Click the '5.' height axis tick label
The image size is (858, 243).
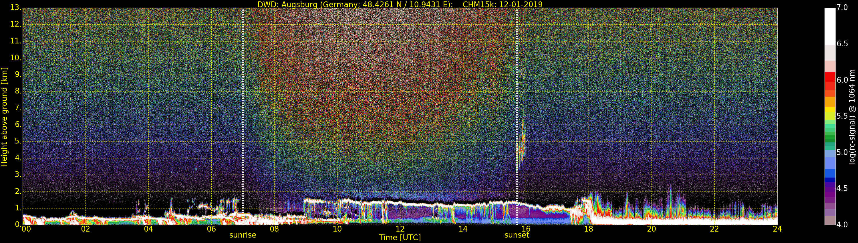[18, 142]
